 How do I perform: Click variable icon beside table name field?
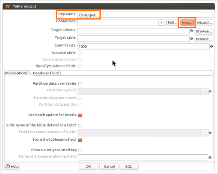[210, 133]
